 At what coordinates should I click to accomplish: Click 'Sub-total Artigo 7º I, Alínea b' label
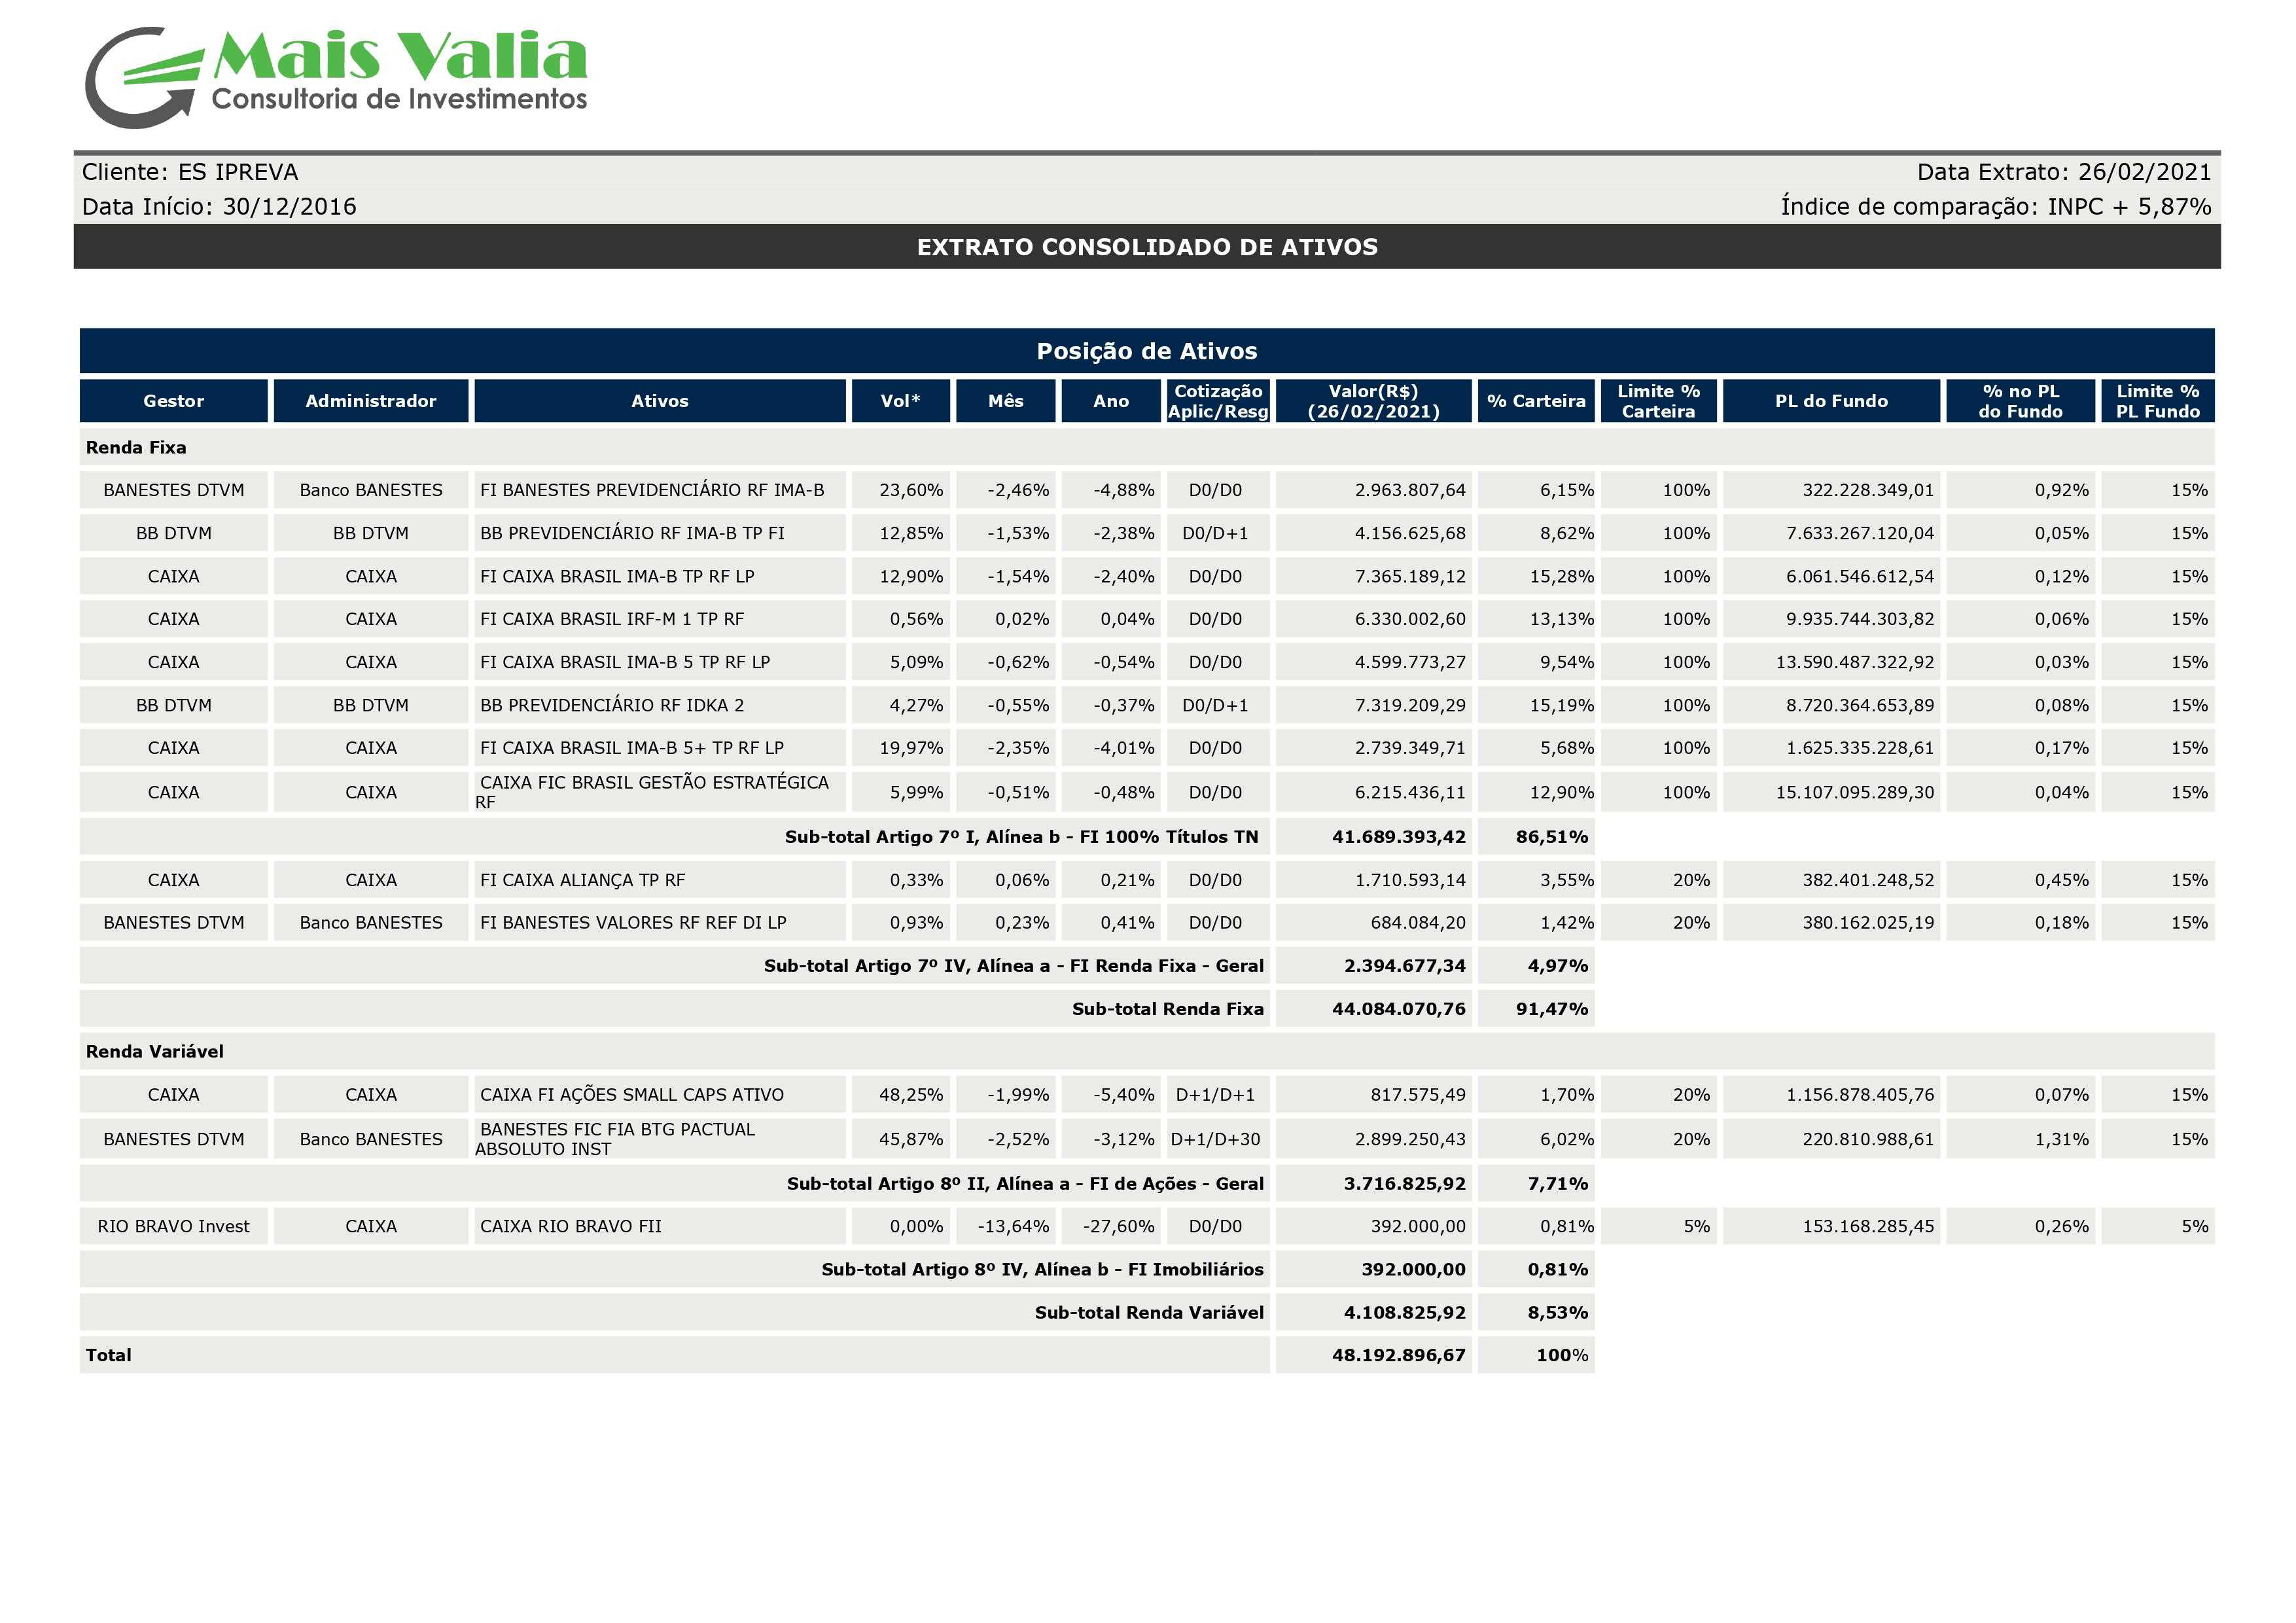click(1021, 837)
